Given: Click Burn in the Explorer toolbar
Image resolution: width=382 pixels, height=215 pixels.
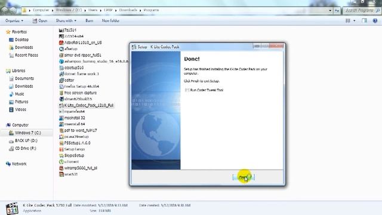Looking at the screenshot, I should [x=90, y=21].
